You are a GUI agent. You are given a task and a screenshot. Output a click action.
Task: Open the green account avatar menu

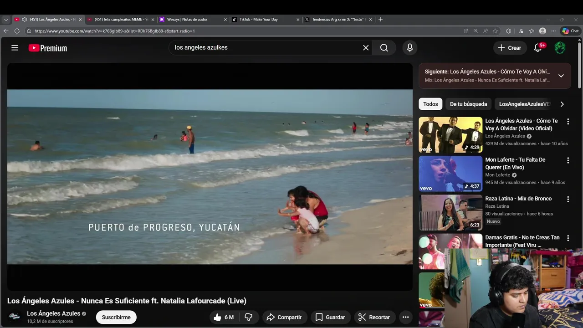[560, 48]
